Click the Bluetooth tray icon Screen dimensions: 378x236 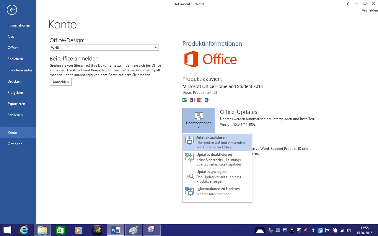click(313, 230)
